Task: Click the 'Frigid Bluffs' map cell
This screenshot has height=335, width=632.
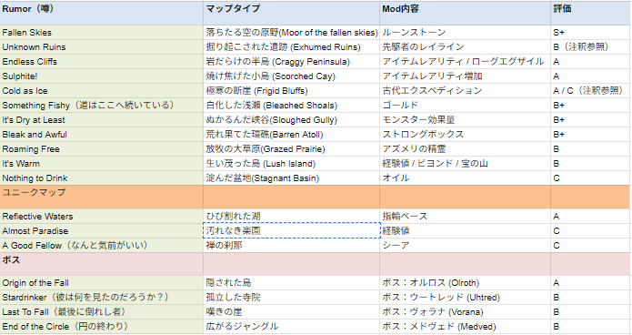Action: [x=291, y=90]
